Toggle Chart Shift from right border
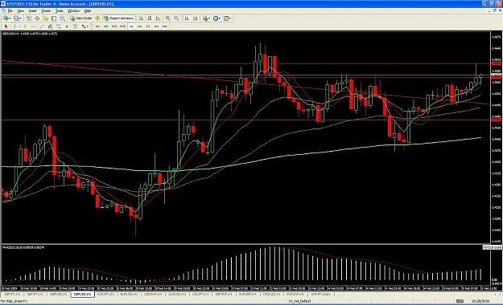 [195, 18]
